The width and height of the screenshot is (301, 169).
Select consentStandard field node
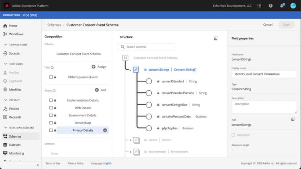click(149, 81)
